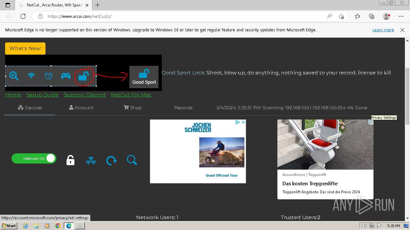
Task: Click the AdChoices icon on the stairlift ad
Action: 371,122
